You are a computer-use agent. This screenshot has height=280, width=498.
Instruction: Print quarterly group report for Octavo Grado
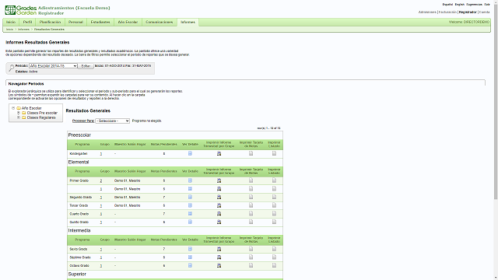[219, 265]
